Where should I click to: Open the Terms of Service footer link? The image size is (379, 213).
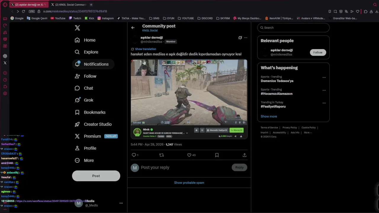click(x=269, y=128)
